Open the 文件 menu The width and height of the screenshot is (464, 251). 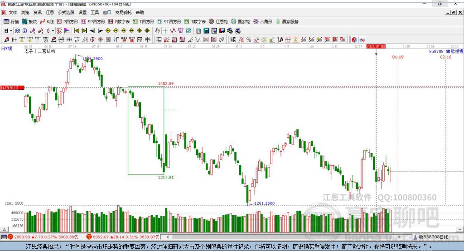(x=13, y=12)
